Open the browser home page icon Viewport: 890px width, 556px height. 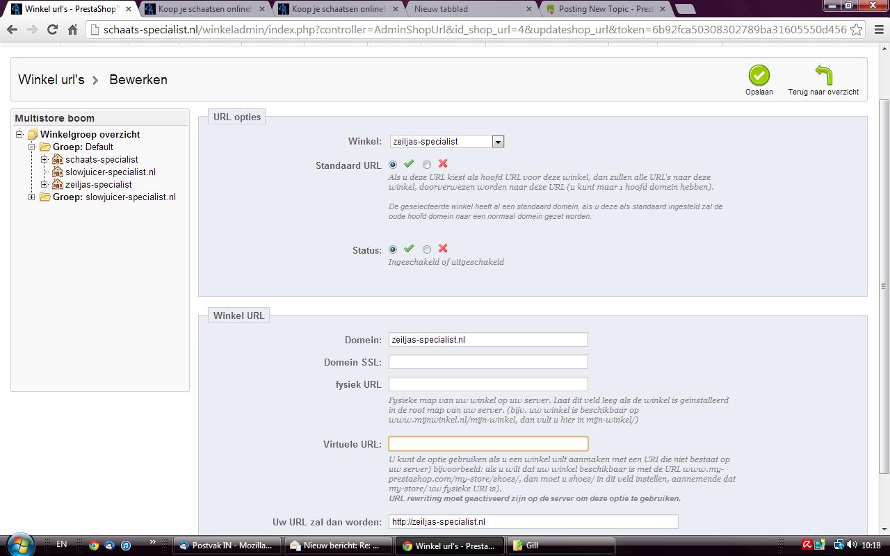click(x=72, y=30)
